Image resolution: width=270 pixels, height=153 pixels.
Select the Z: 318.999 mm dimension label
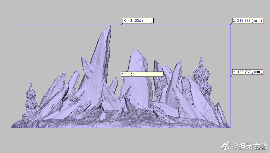[x=248, y=20]
